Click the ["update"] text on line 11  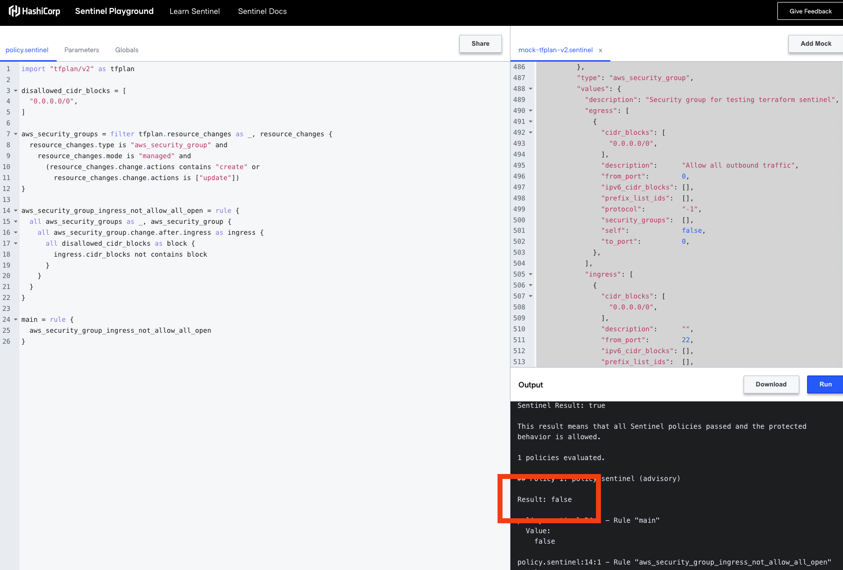click(215, 178)
